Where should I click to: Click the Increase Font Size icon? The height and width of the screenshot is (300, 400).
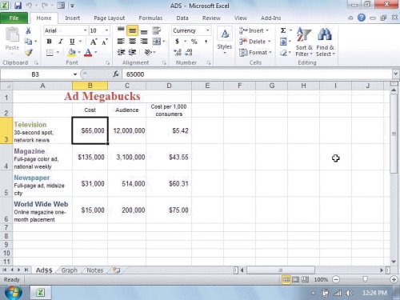[94, 42]
